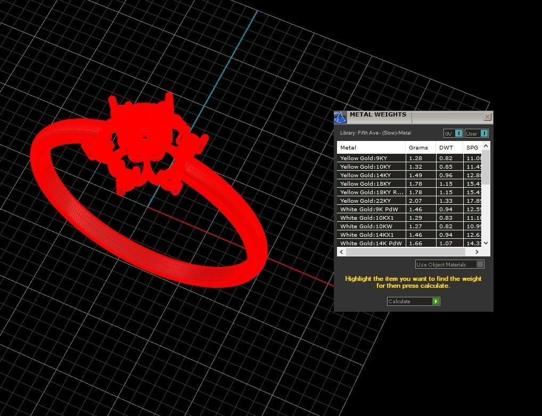Select the Yellow Gold:18KY R... row

409,192
